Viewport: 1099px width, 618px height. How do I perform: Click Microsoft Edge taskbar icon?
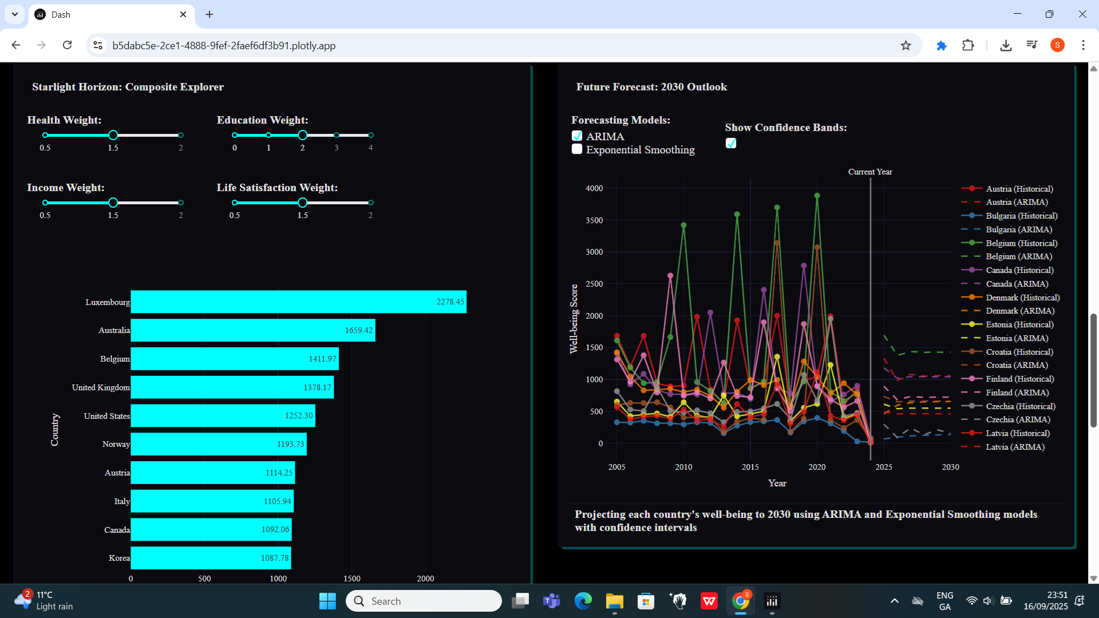pos(583,601)
